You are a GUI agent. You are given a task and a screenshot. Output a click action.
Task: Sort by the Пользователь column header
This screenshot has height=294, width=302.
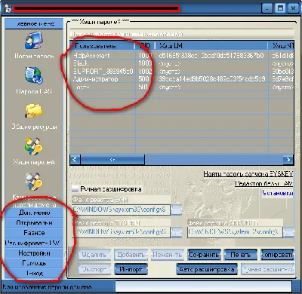pos(103,46)
